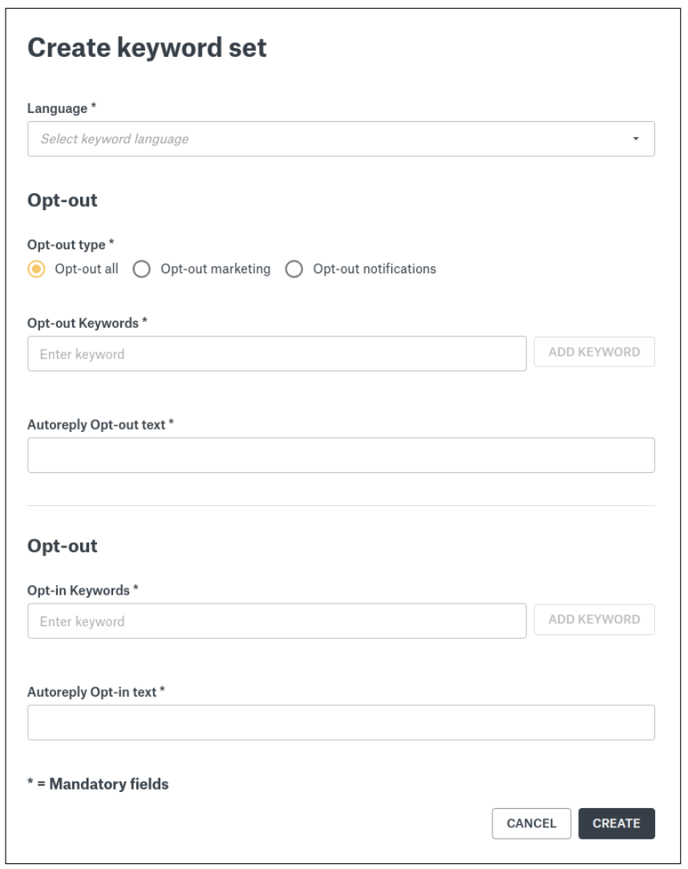Image resolution: width=688 pixels, height=869 pixels.
Task: Pick the 'Opt-out notifications' radio button
Action: [294, 269]
